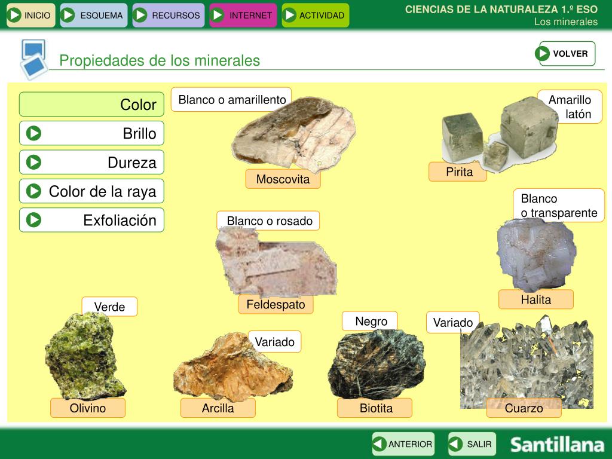
Task: Click the Pirita mineral name label
Action: point(458,172)
